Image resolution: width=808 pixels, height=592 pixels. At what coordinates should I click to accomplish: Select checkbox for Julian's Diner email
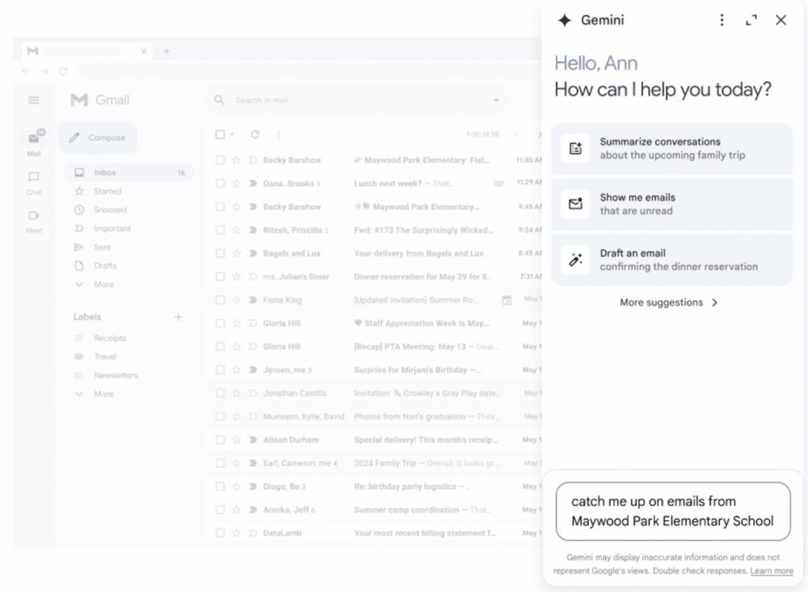[x=220, y=277]
